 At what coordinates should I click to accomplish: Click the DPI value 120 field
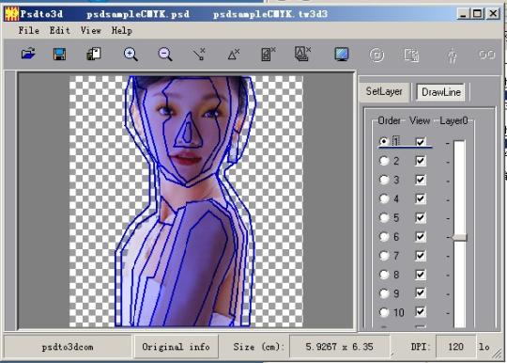455,347
